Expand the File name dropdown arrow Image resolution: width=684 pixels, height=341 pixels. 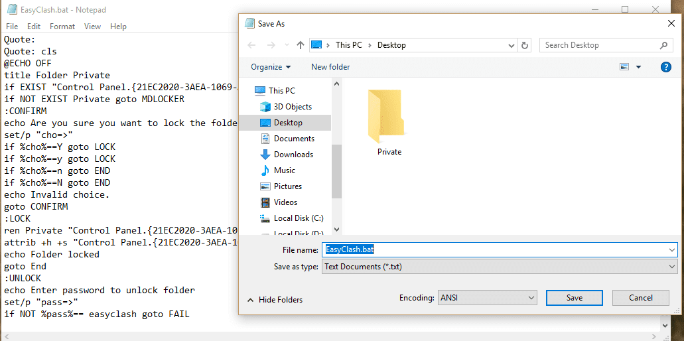[672, 250]
